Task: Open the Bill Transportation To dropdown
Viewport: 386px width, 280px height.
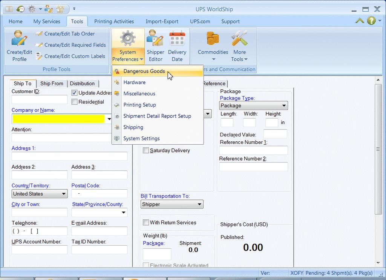Action: tap(172, 204)
